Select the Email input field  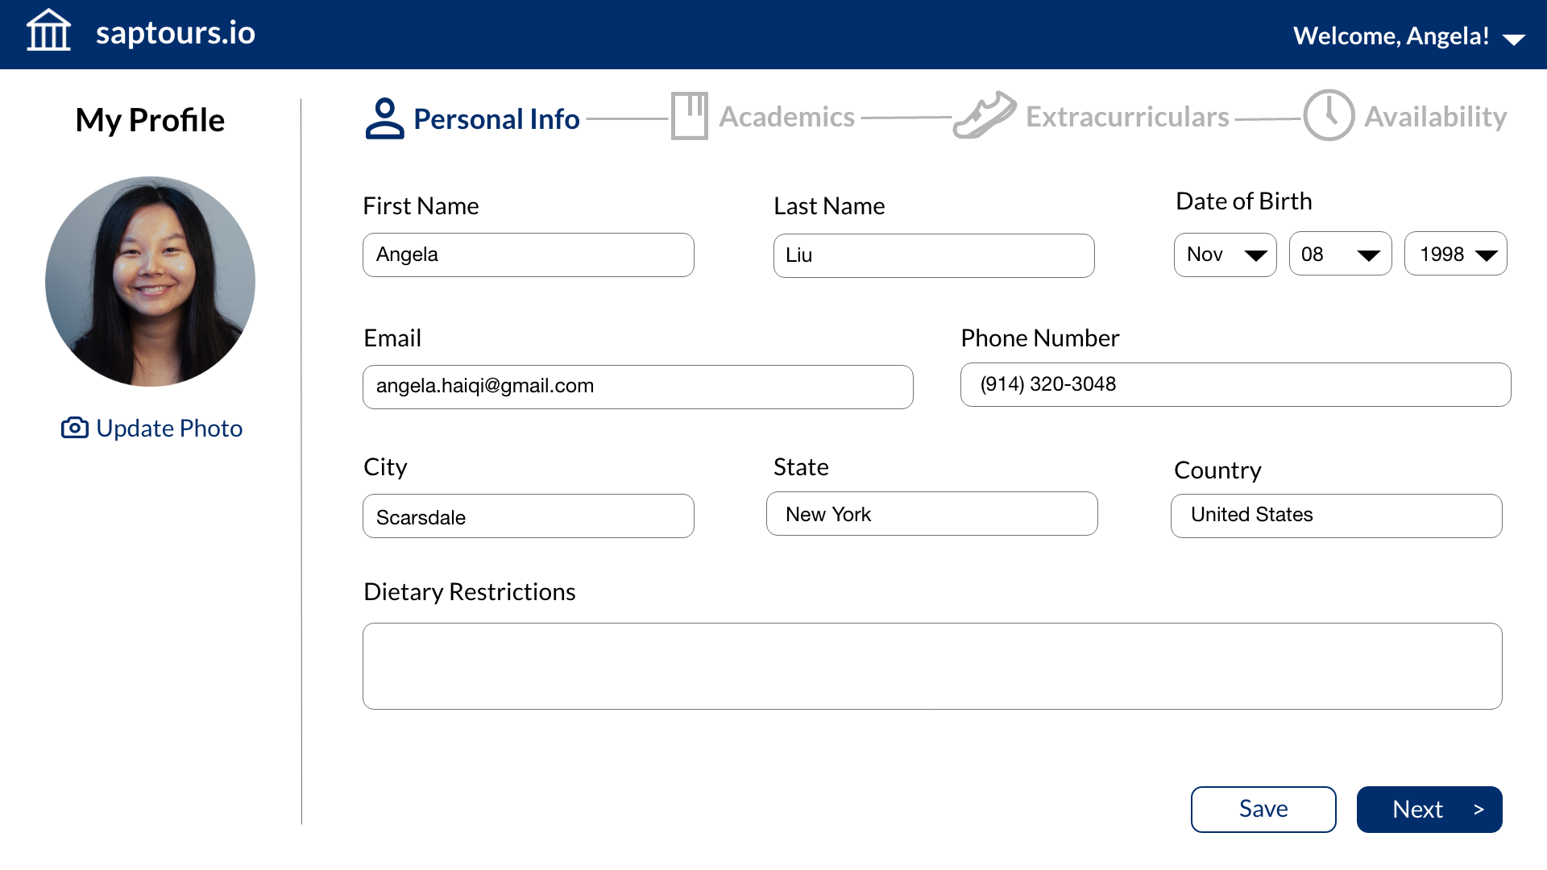point(639,386)
